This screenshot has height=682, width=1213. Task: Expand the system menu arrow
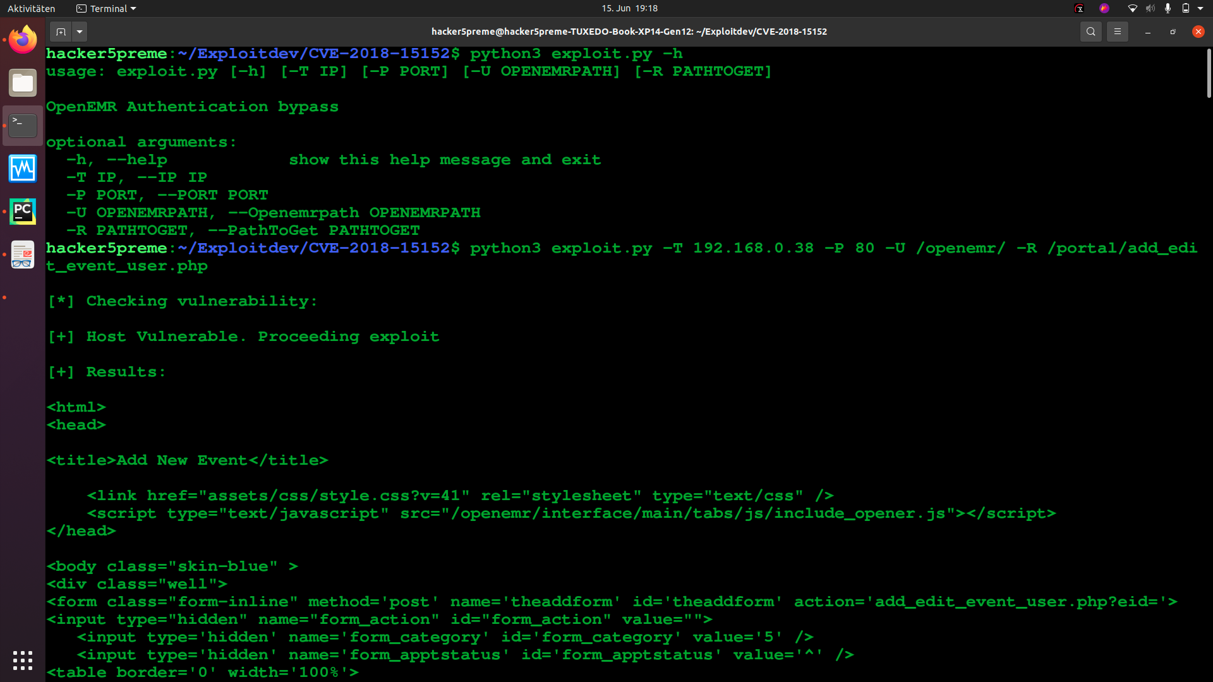[1200, 8]
